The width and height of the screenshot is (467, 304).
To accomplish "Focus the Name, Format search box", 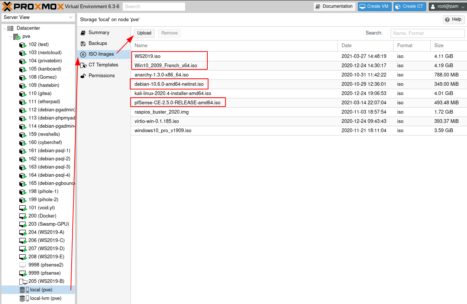I will click(x=427, y=33).
